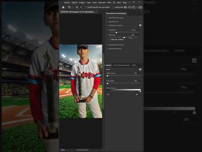Collapse the Cambio de inclinación section

point(107,25)
